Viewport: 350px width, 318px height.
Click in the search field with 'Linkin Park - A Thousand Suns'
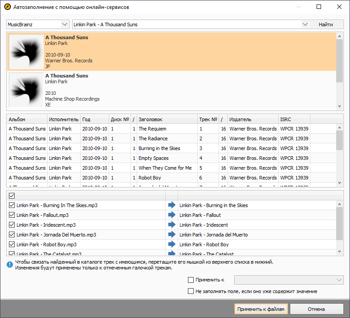[187, 24]
